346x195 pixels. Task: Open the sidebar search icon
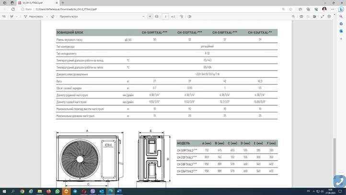point(341,16)
